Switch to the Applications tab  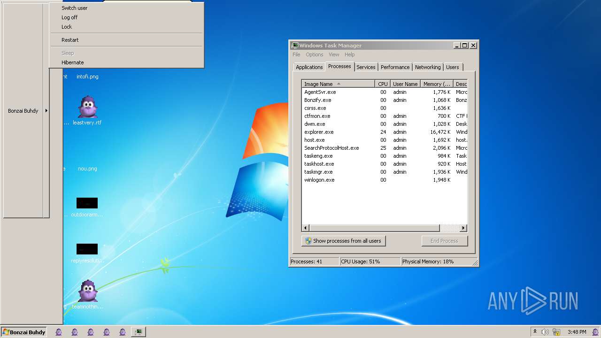click(x=309, y=67)
